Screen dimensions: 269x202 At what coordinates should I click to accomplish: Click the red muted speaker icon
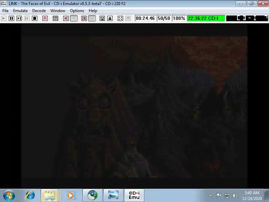pyautogui.click(x=66, y=19)
